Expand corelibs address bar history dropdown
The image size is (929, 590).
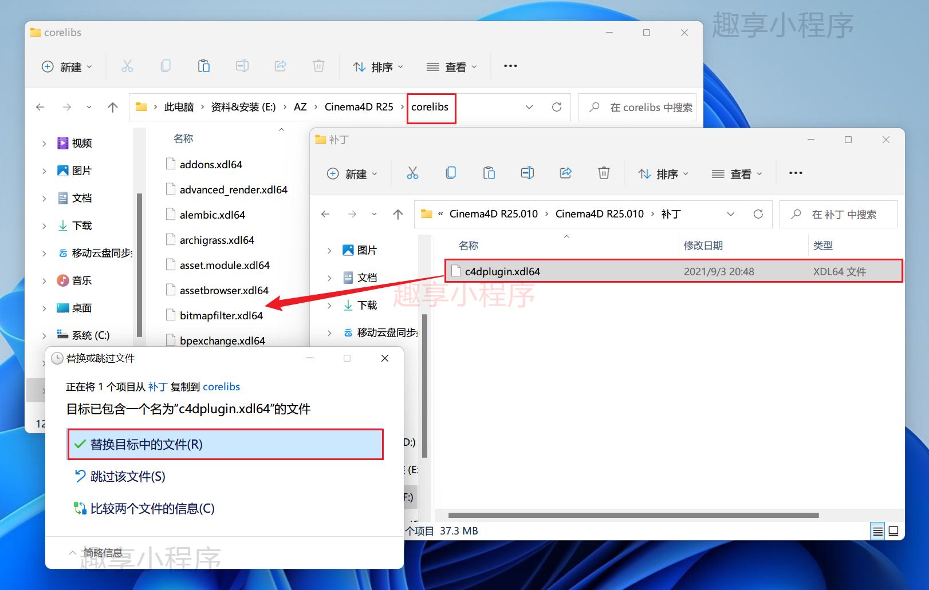pos(529,107)
